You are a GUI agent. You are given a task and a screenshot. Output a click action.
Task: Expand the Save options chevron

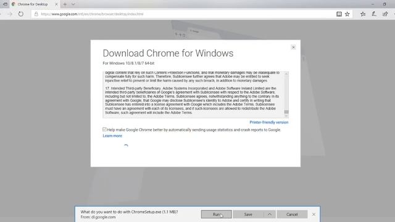[x=270, y=215]
